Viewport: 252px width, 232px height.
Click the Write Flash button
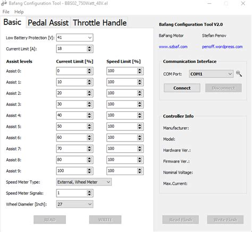225,220
